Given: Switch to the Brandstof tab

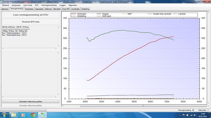Looking at the screenshot, I should pyautogui.click(x=57, y=9).
